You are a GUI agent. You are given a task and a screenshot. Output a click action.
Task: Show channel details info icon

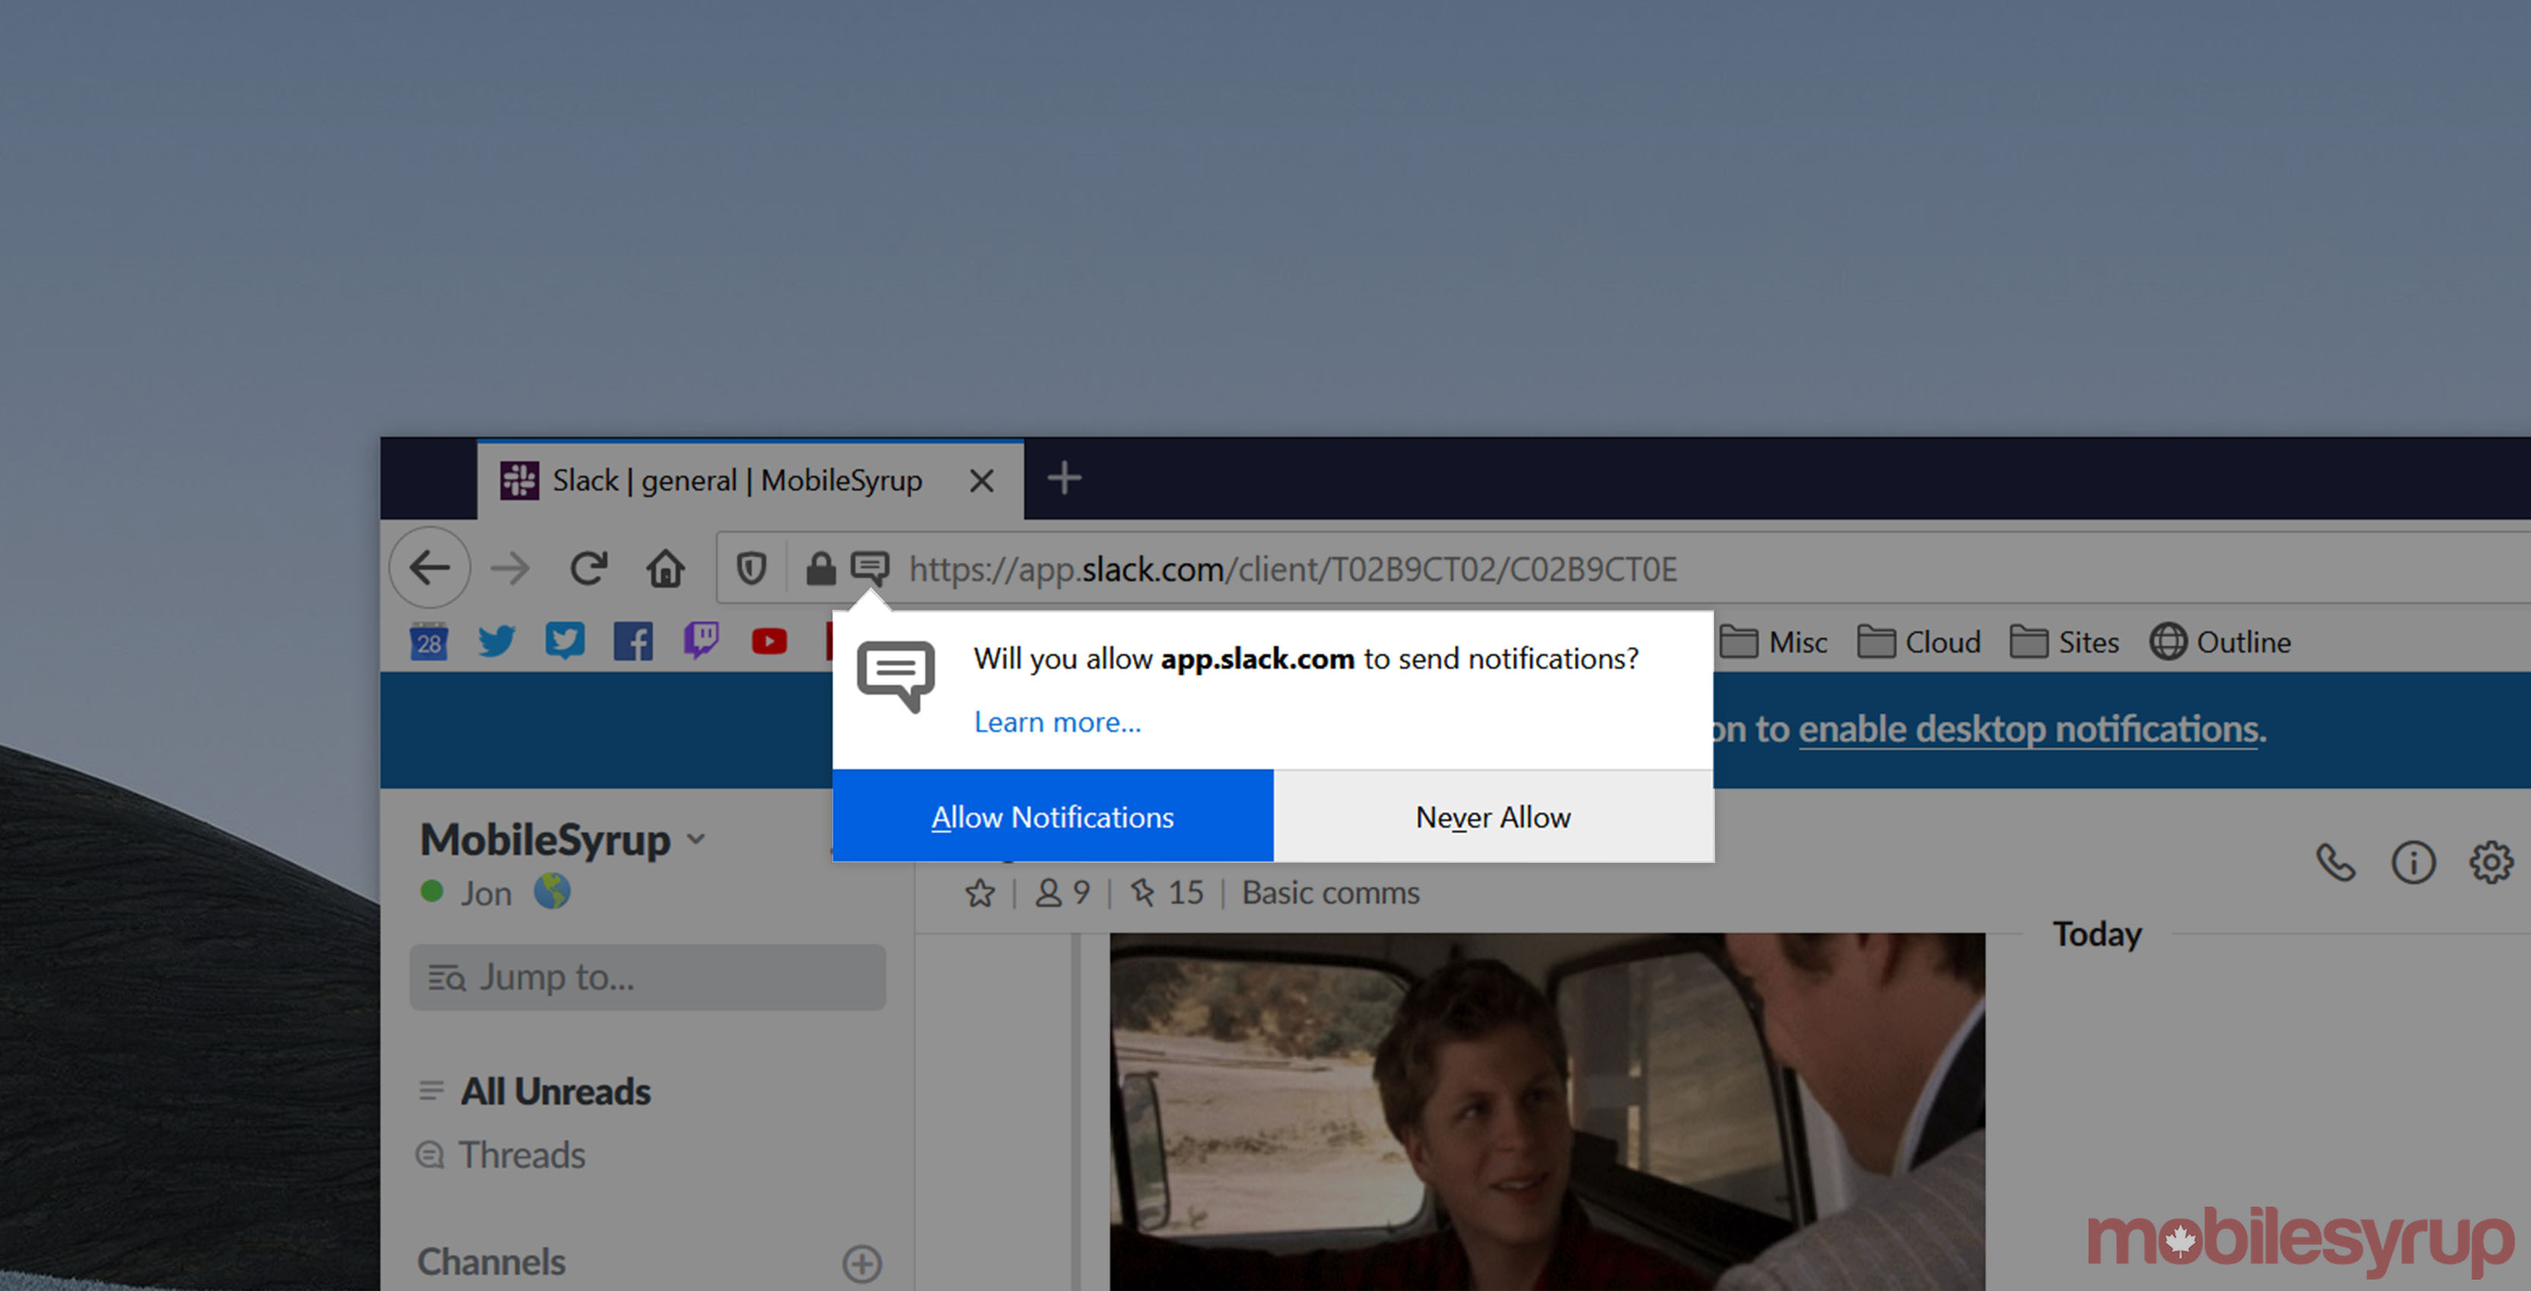tap(2413, 863)
